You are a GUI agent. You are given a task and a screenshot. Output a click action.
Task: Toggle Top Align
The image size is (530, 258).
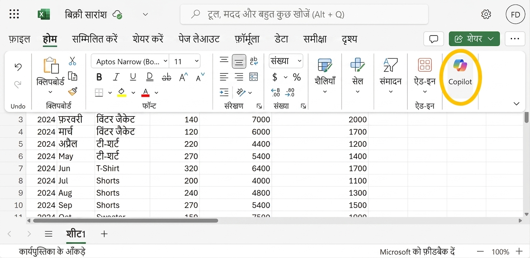(x=224, y=61)
